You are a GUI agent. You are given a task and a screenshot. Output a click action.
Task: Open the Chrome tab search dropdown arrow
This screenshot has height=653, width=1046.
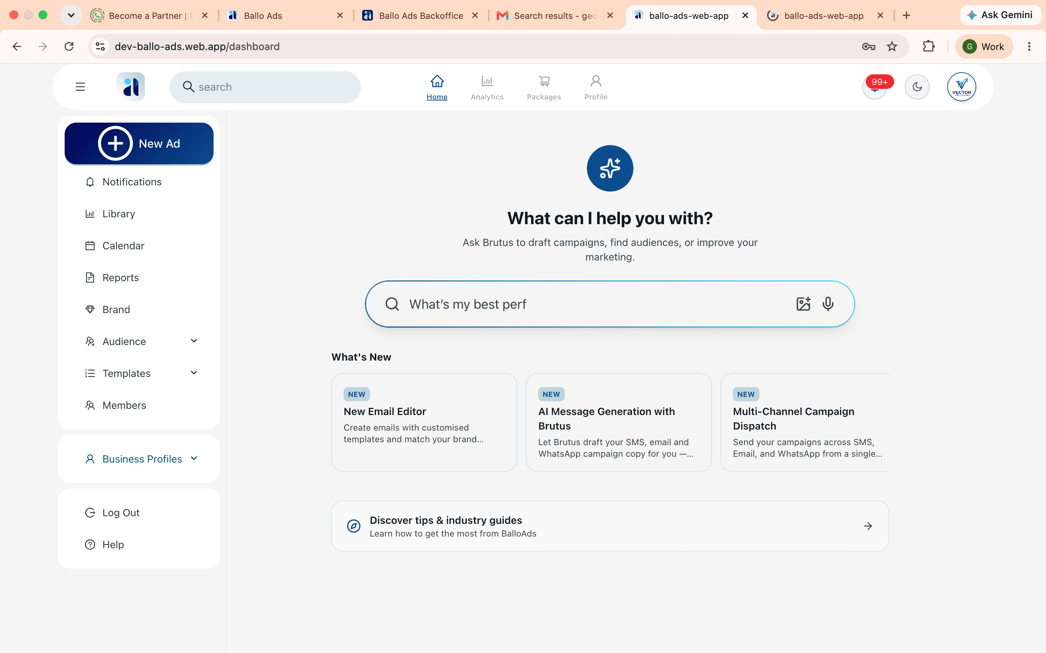click(71, 16)
